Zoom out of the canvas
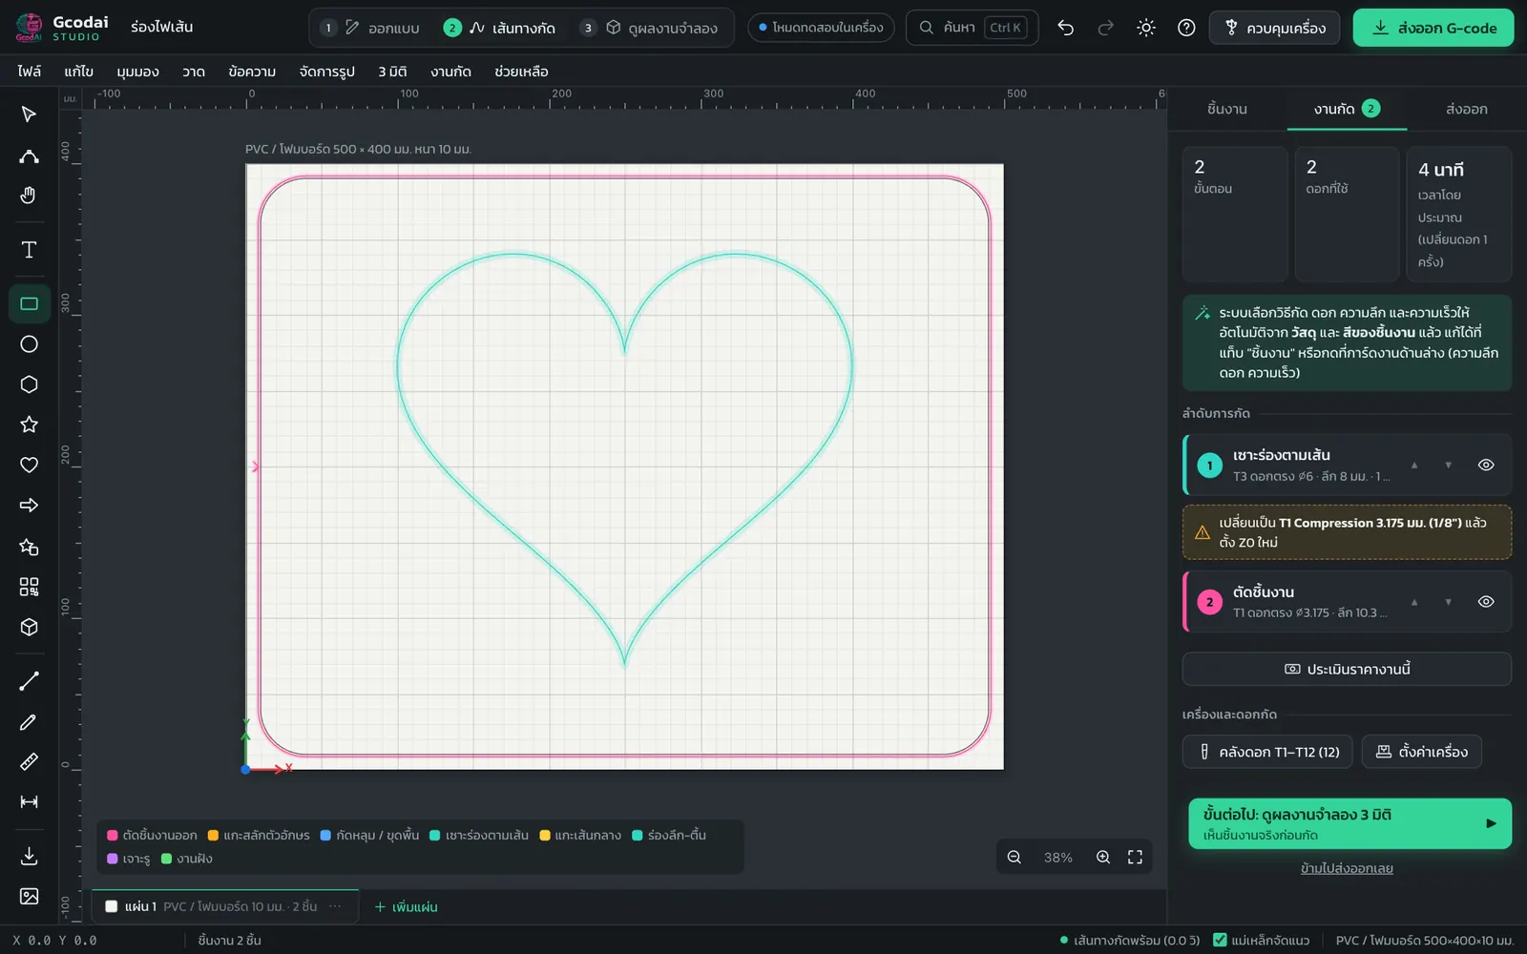Viewport: 1527px width, 954px height. pyautogui.click(x=1015, y=858)
